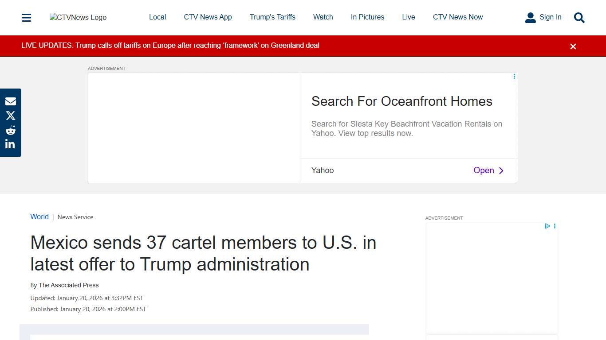Click Open in the Yahoo ad
Viewport: 606px width, 340px height.
(x=484, y=170)
